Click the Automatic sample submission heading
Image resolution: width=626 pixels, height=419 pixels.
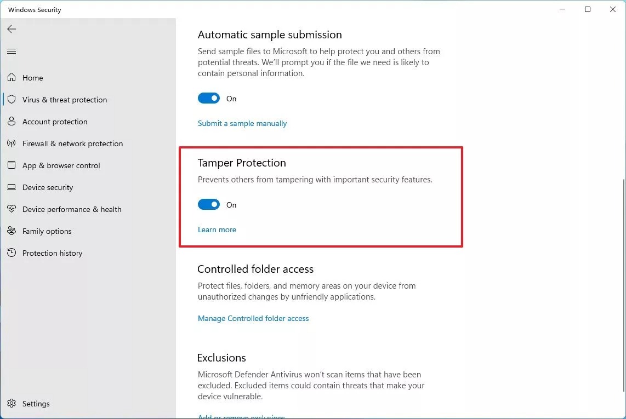click(x=270, y=35)
